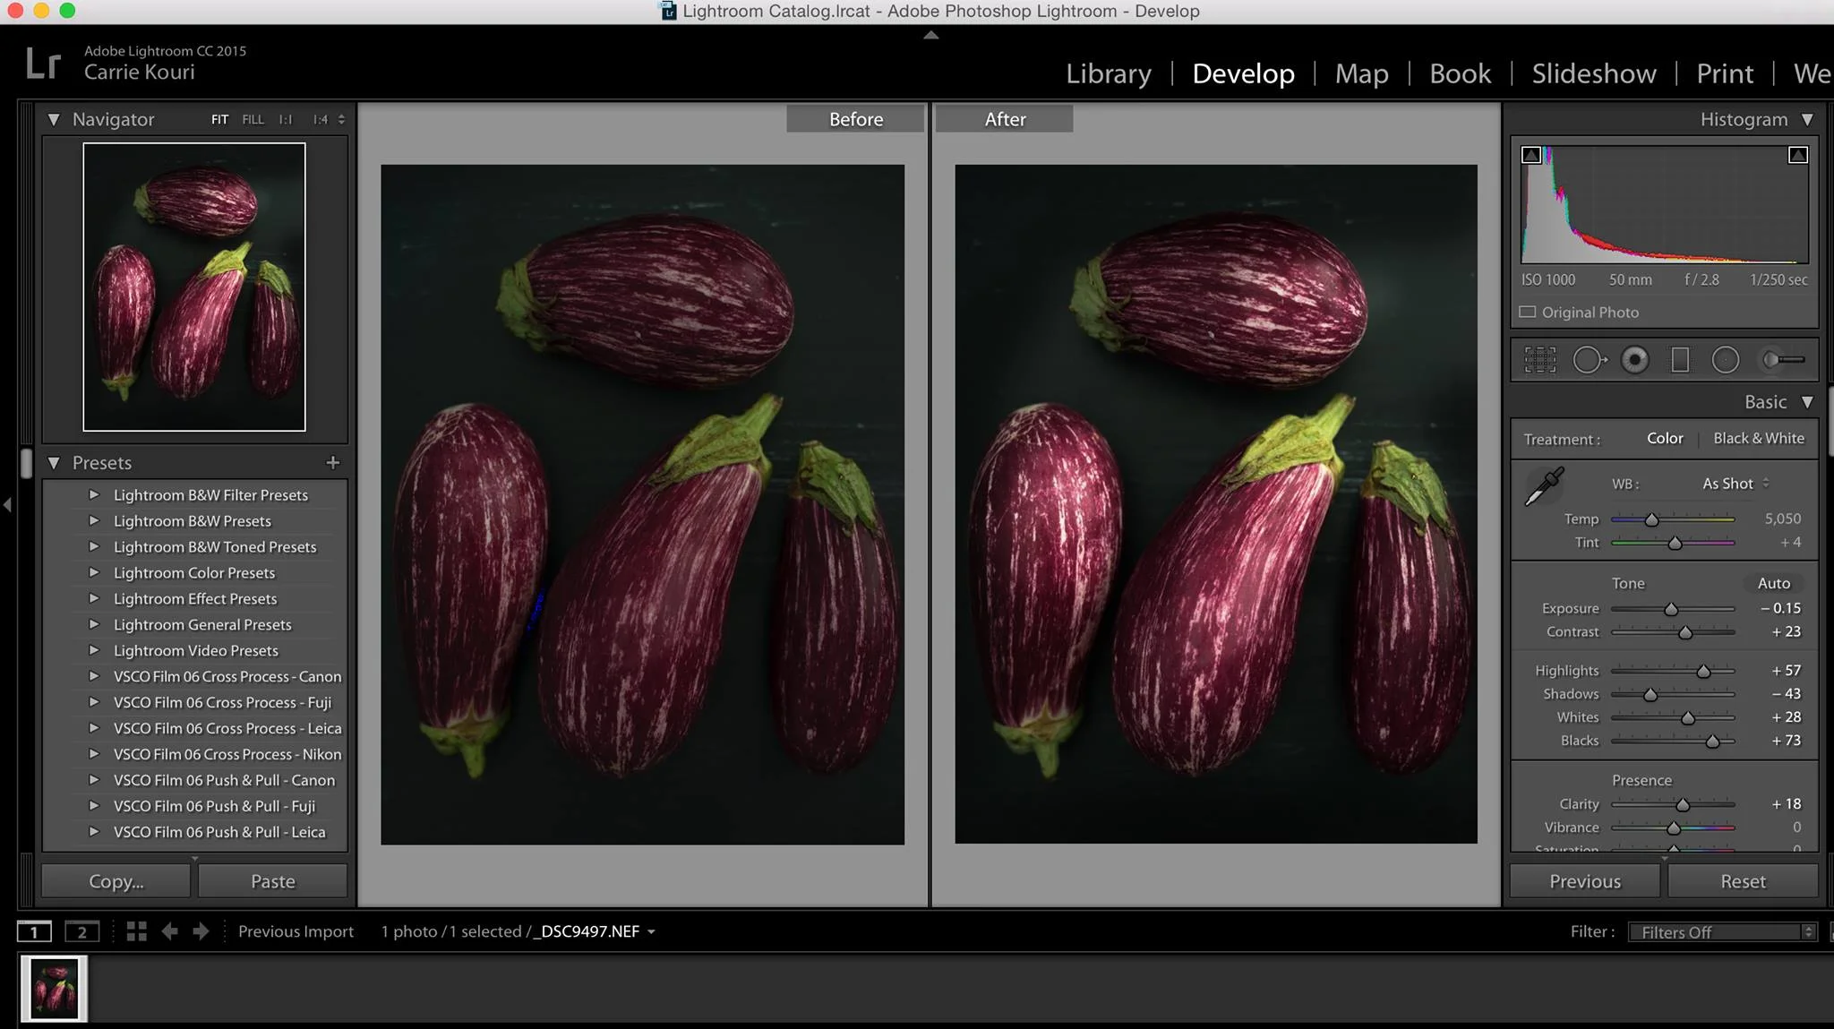Click the Reset button
Screen dimensions: 1834x1029
(x=1742, y=881)
